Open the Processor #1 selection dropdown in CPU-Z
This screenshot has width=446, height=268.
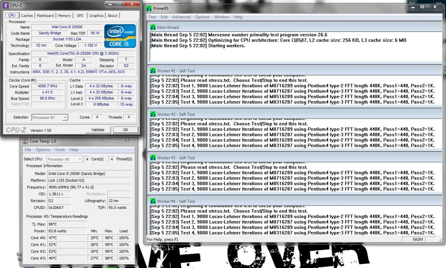[x=50, y=117]
